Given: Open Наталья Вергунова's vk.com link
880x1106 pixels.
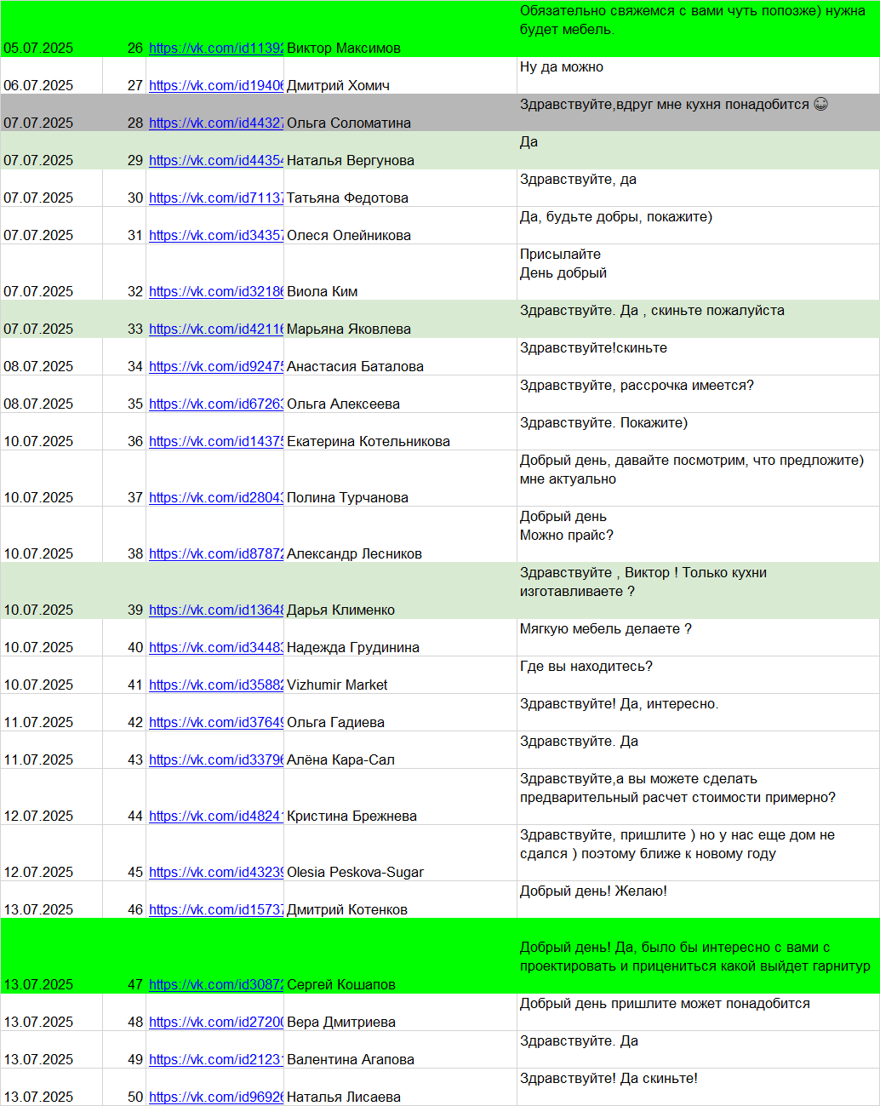Looking at the screenshot, I should coord(216,161).
